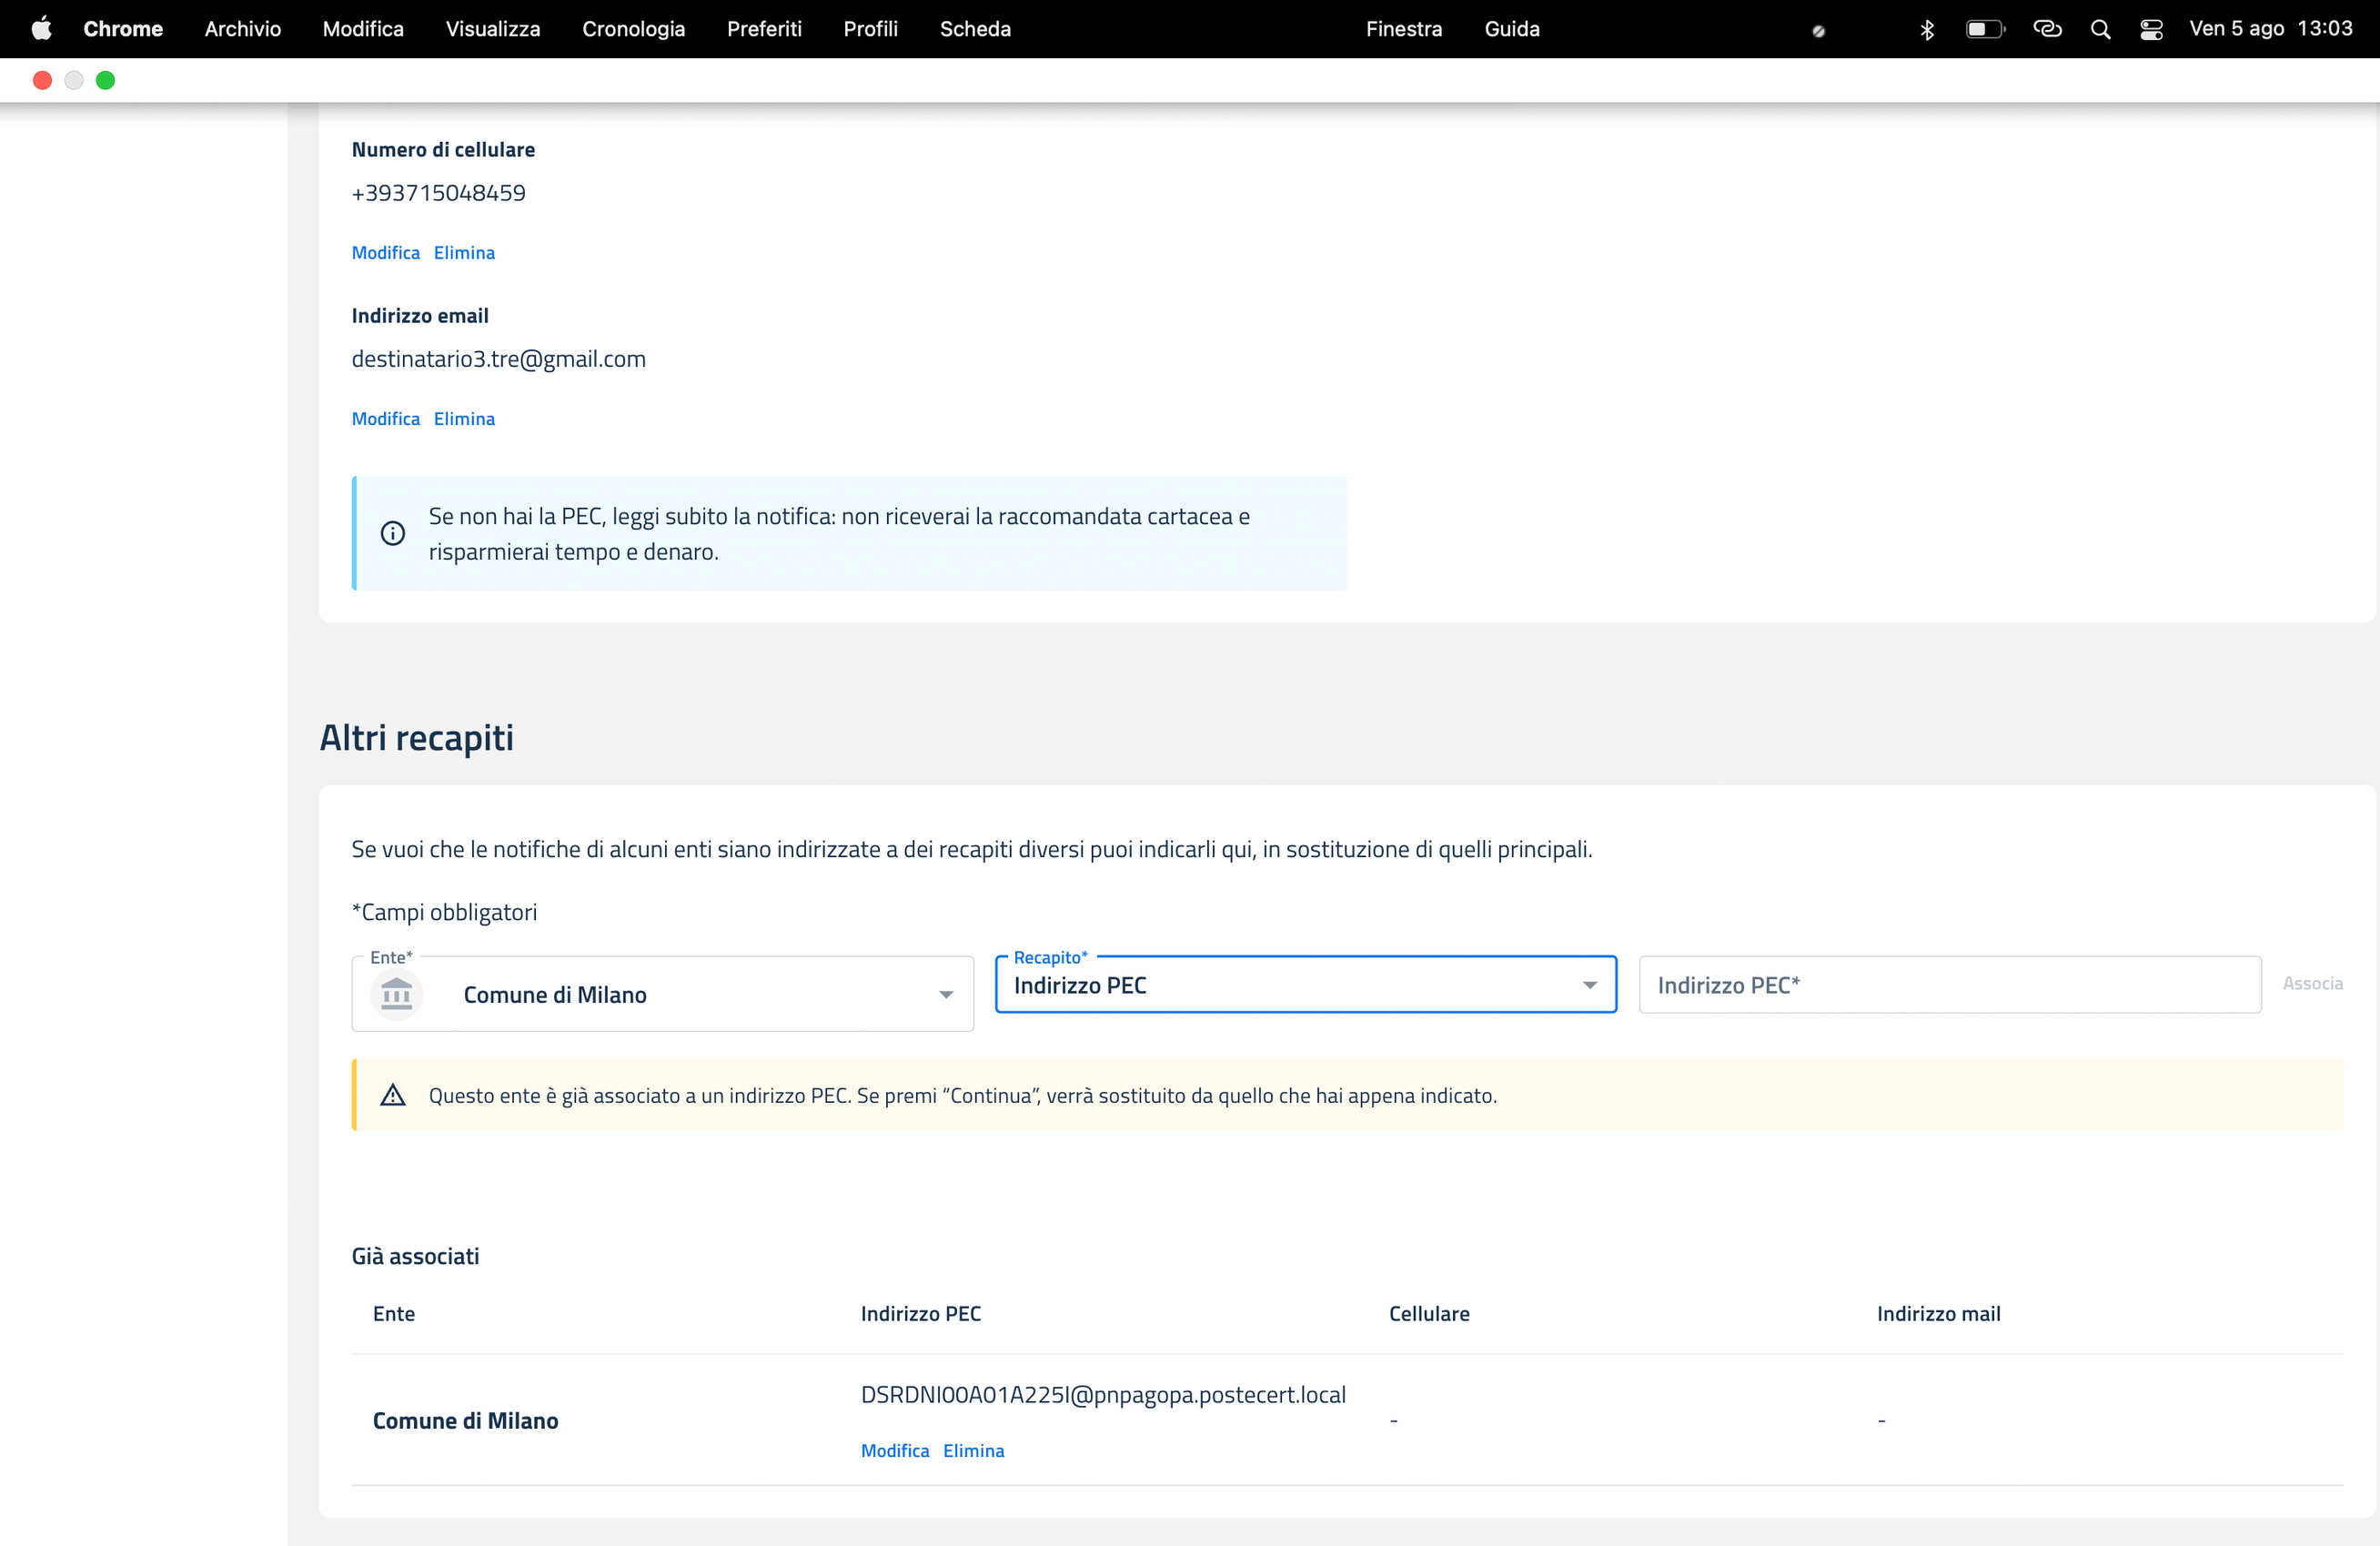Screen dimensions: 2380x1546
Task: Open the macOS Apple menu
Action: (x=41, y=29)
